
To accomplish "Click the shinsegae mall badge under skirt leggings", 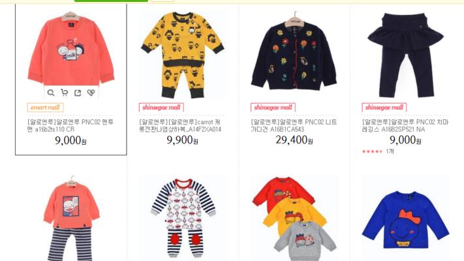I will pyautogui.click(x=384, y=108).
